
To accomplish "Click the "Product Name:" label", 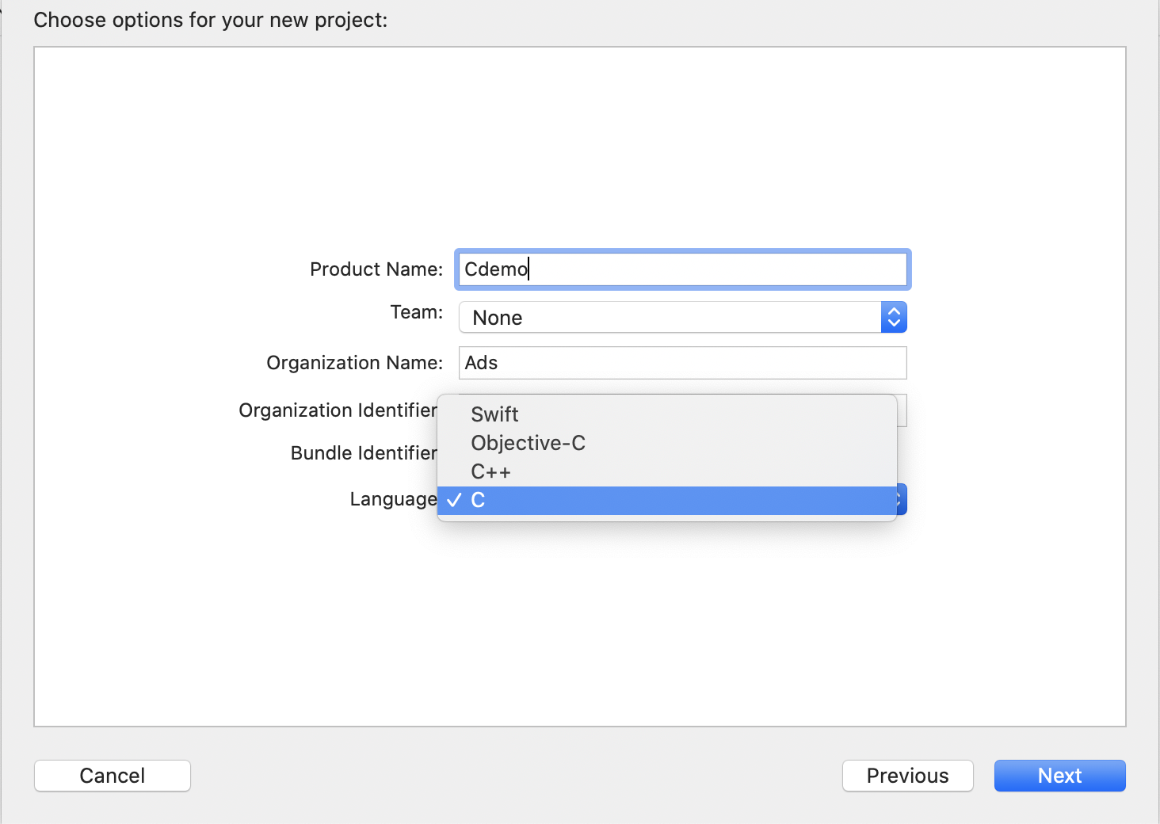I will click(x=376, y=269).
